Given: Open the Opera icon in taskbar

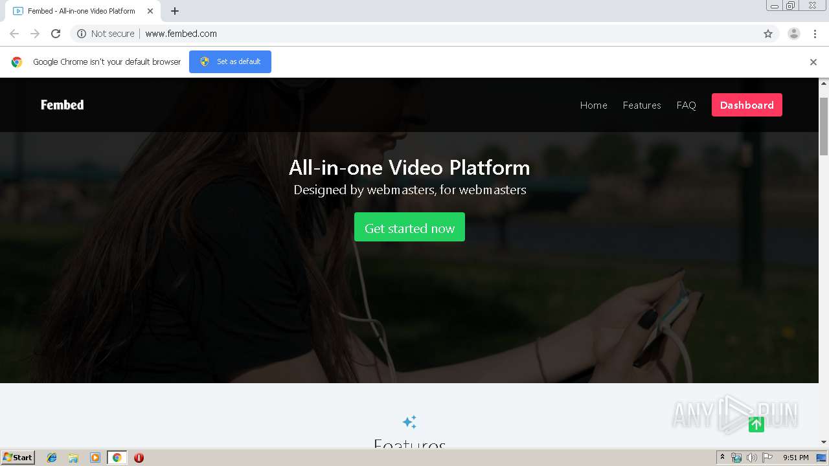Looking at the screenshot, I should [x=139, y=458].
